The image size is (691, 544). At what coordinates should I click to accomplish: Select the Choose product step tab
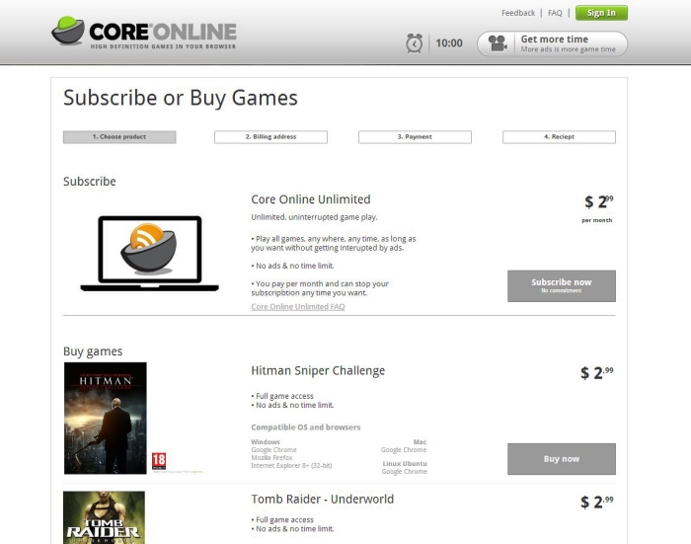tap(119, 136)
